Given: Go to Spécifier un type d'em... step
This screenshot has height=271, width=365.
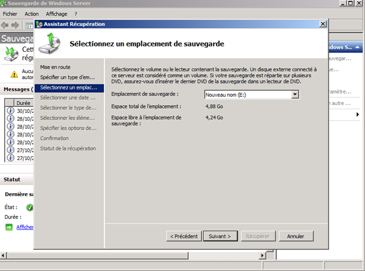Looking at the screenshot, I should click(x=68, y=77).
